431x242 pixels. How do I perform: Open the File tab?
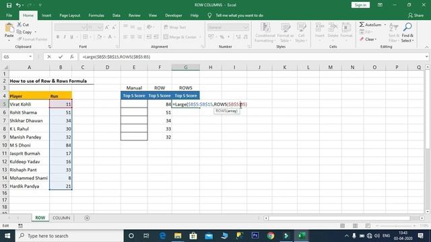(x=9, y=15)
